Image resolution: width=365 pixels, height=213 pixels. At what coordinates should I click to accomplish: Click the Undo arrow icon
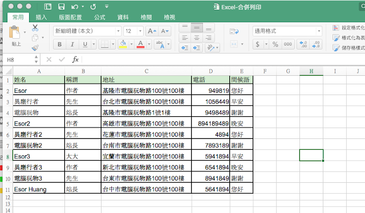click(75, 7)
